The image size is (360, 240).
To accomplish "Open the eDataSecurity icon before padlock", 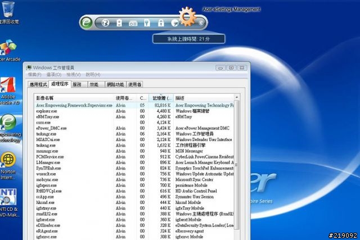I will [x=147, y=22].
